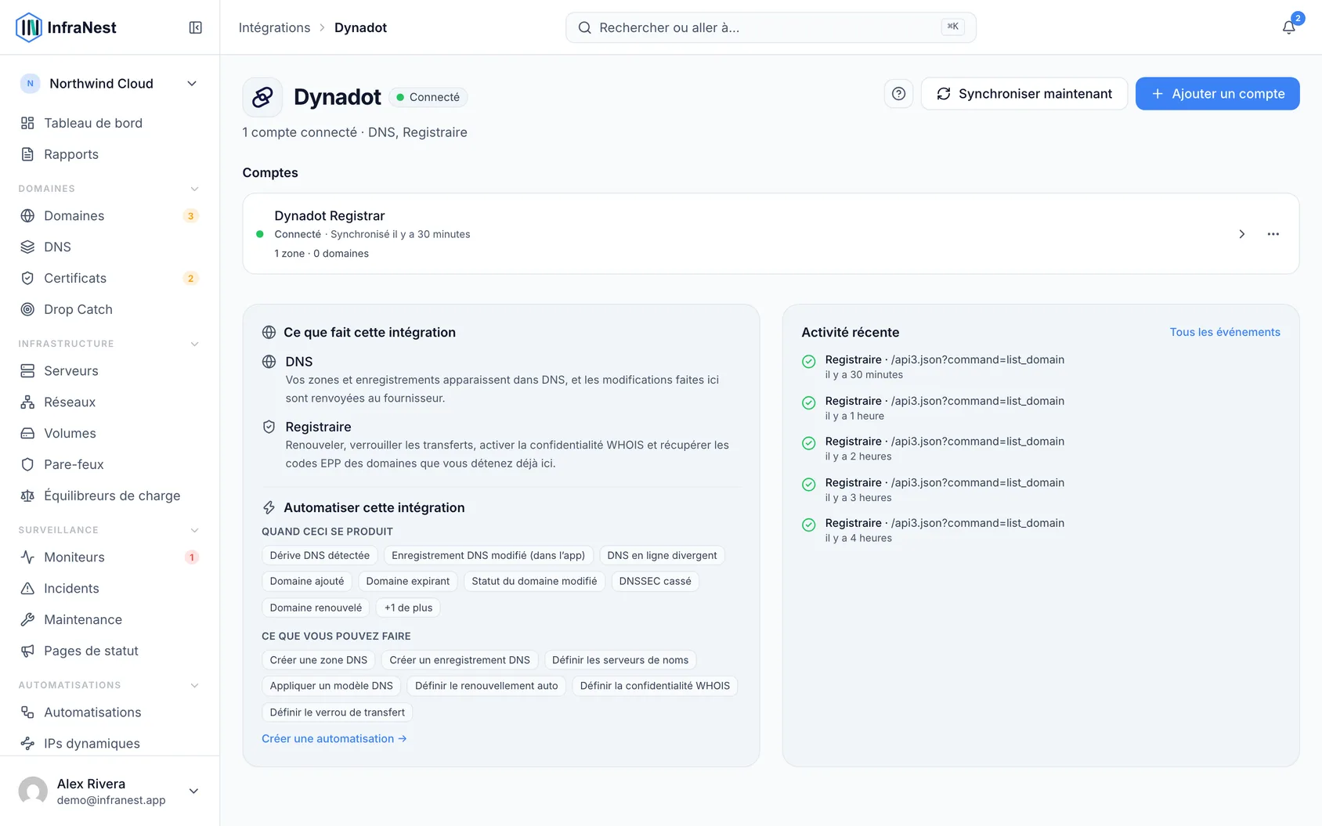Select Domaine expirant chip
Screen dimensions: 1322x826
(x=408, y=581)
